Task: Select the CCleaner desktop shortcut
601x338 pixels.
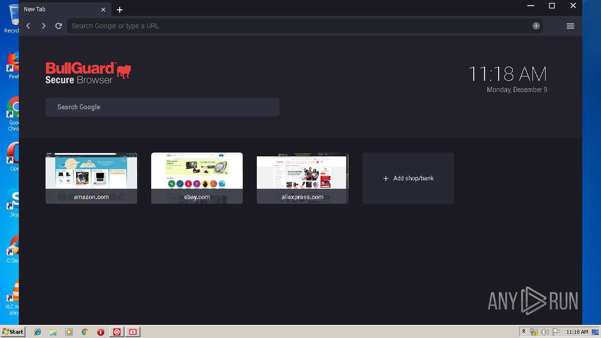Action: pyautogui.click(x=13, y=249)
